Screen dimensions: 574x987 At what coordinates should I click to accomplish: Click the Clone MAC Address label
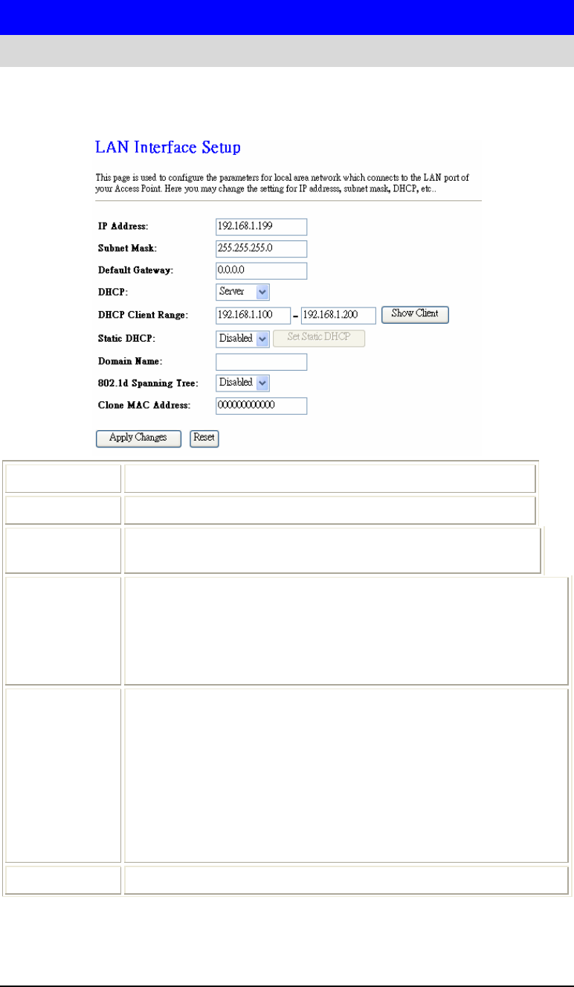[x=144, y=406]
